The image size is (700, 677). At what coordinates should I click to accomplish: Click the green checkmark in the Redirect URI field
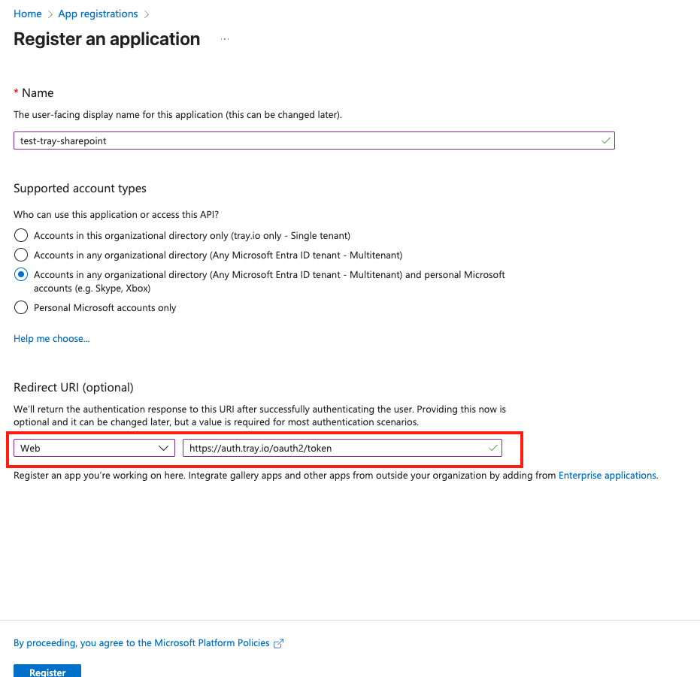click(492, 447)
